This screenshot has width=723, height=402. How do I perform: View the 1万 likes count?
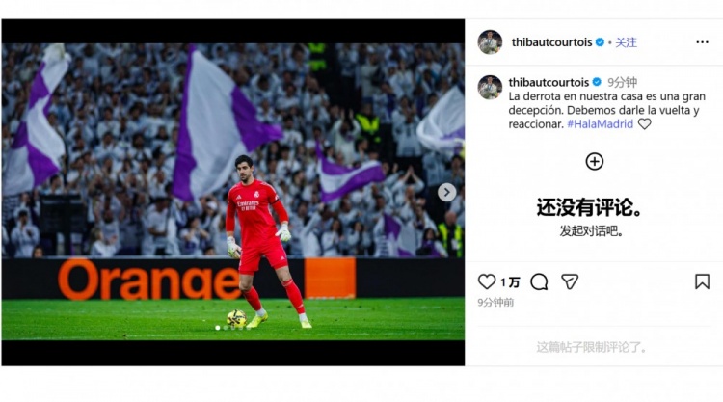tap(510, 282)
